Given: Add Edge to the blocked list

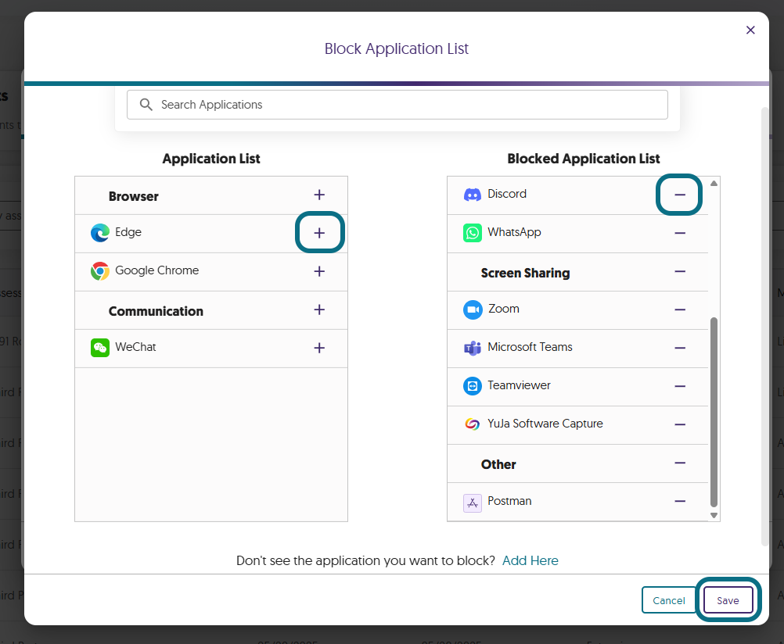Looking at the screenshot, I should coord(319,233).
